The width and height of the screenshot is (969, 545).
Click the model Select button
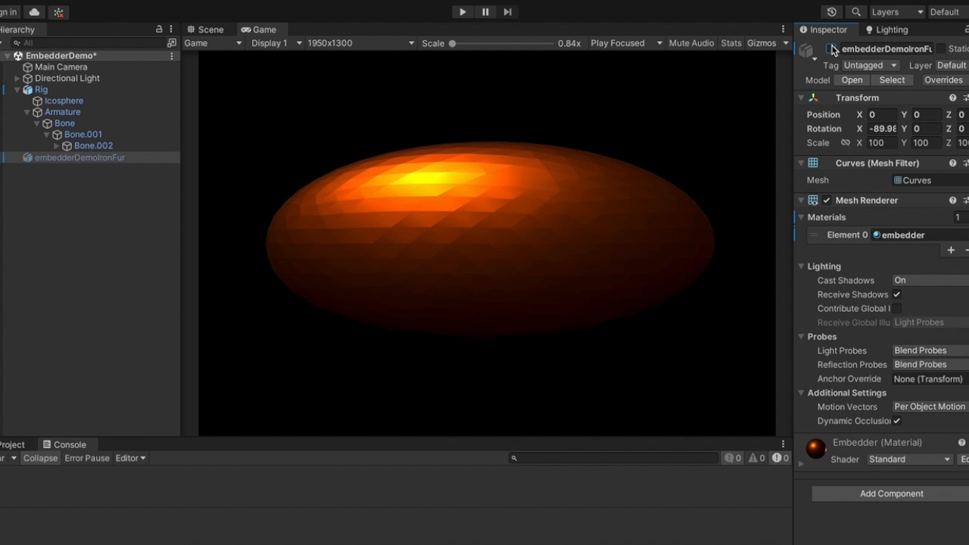point(892,80)
